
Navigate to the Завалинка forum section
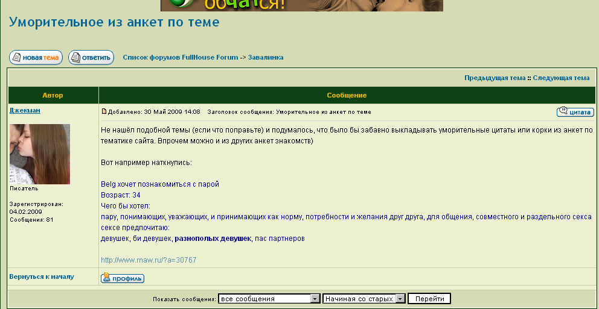pyautogui.click(x=266, y=58)
